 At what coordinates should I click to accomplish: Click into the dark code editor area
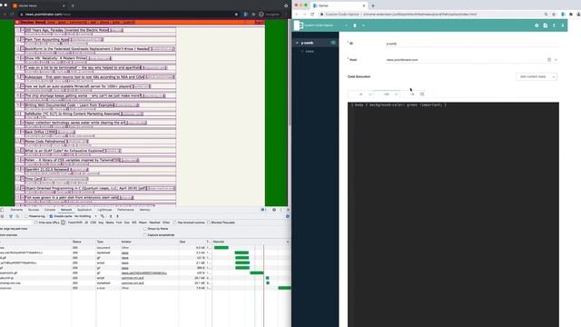pos(453,214)
